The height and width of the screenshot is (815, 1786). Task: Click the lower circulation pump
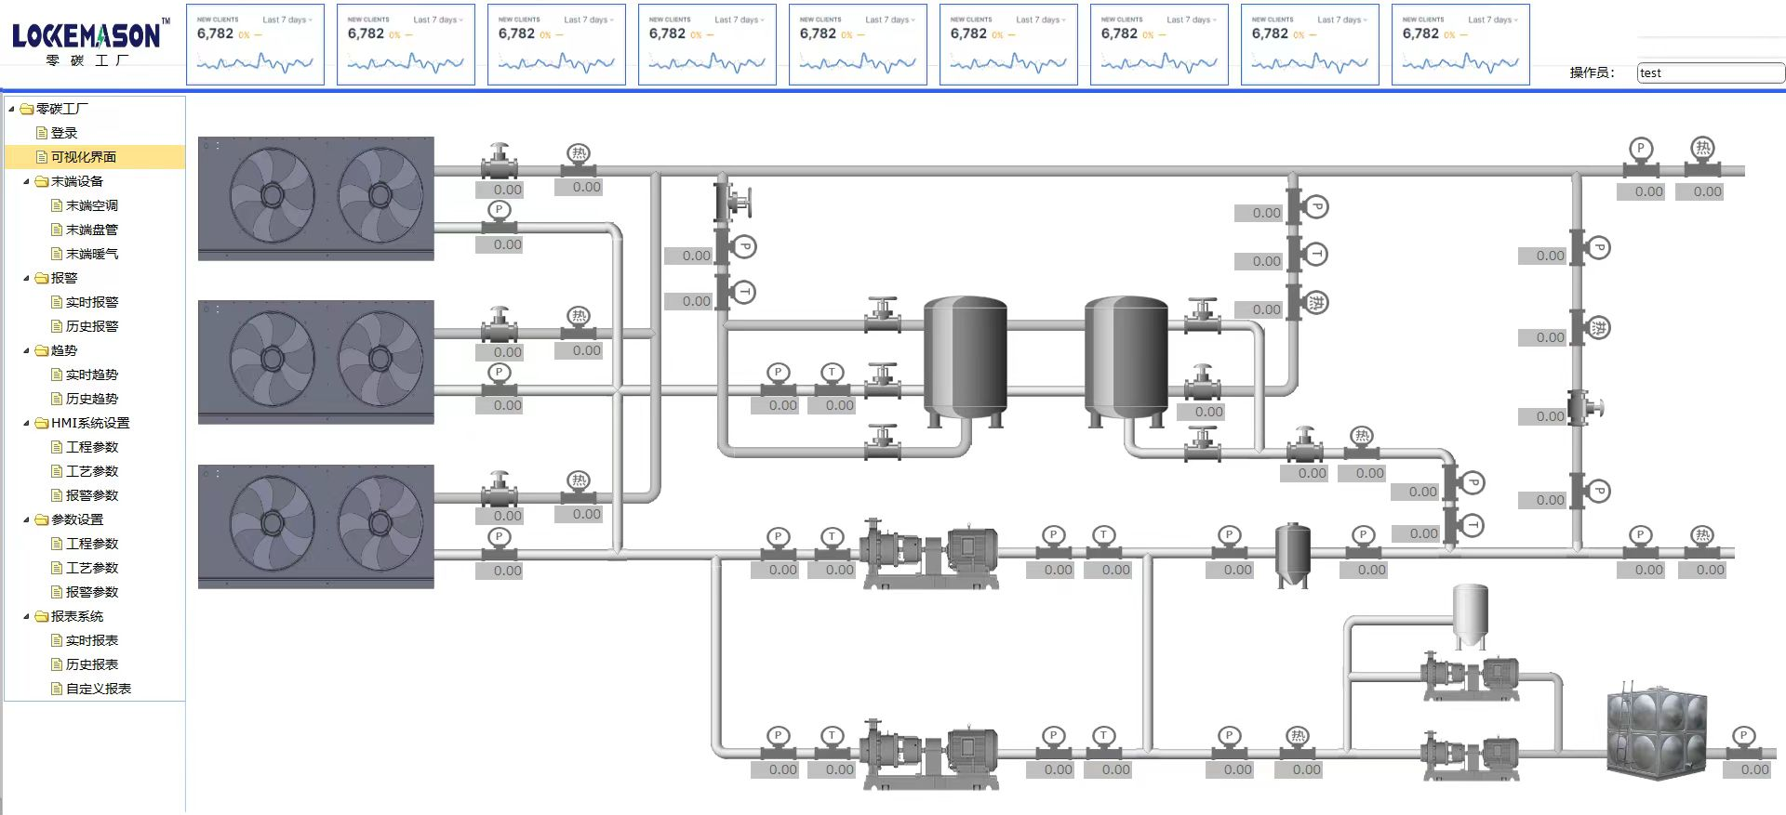coord(930,754)
